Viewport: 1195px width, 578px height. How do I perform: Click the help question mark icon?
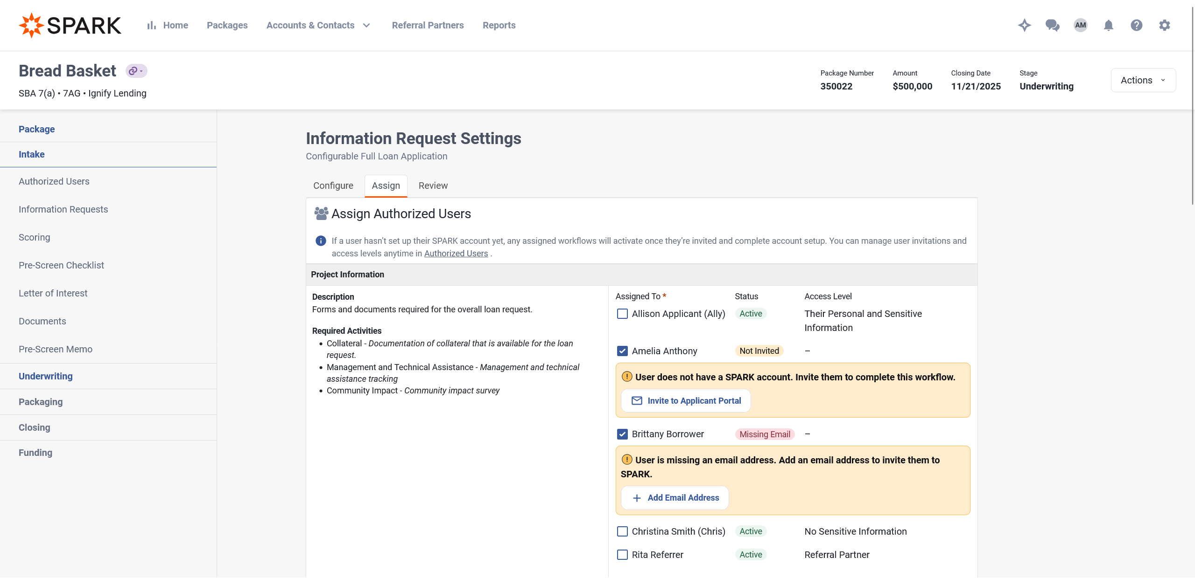pyautogui.click(x=1136, y=25)
